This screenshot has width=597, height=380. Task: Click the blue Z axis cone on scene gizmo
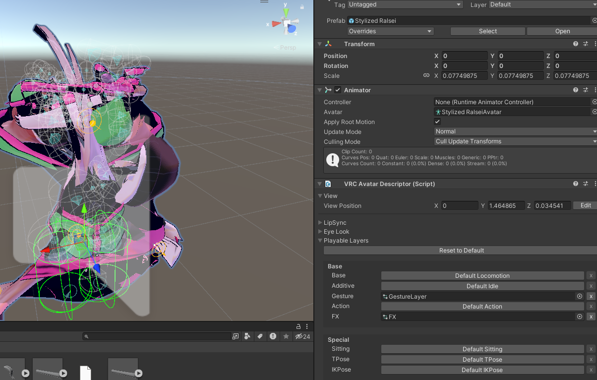point(293,29)
